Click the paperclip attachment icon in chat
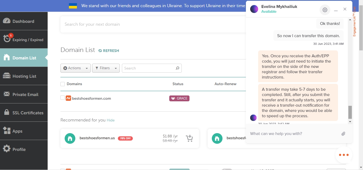 tap(343, 134)
